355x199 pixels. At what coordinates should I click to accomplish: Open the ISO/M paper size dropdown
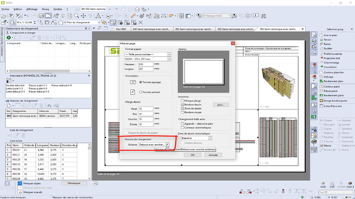click(x=169, y=59)
